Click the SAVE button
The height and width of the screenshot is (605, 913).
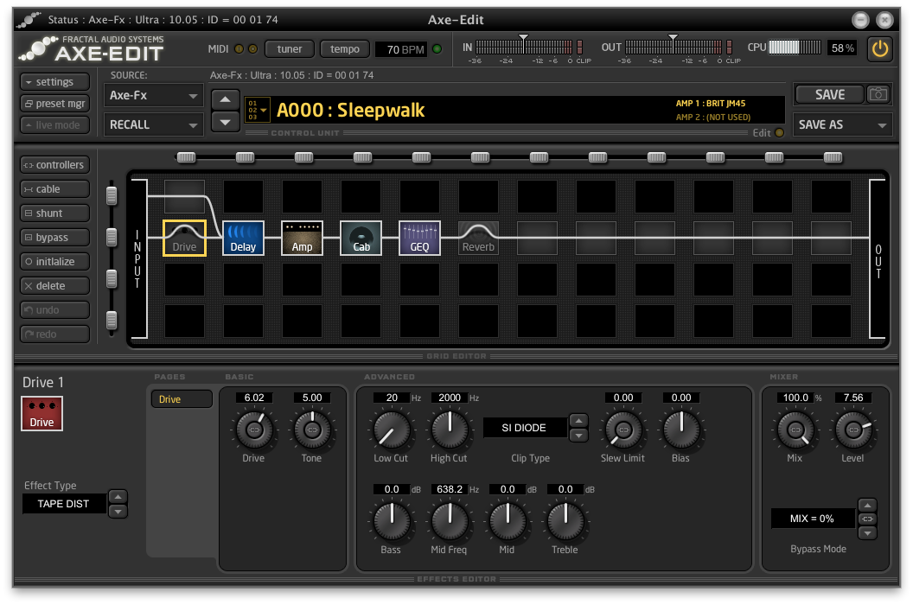pyautogui.click(x=830, y=94)
